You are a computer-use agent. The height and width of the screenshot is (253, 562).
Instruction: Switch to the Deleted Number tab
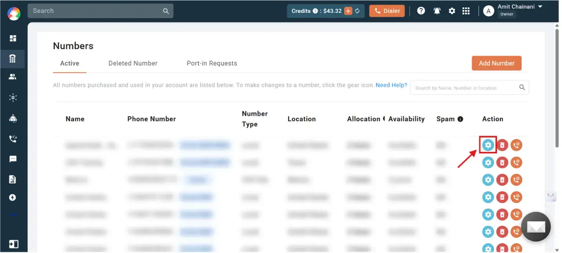(x=133, y=63)
